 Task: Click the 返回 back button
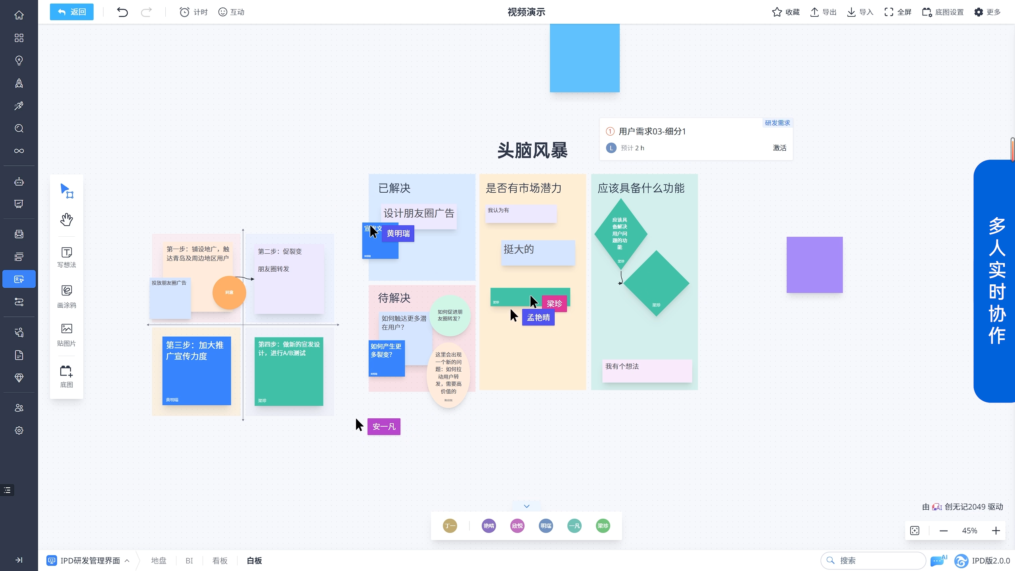[x=72, y=12]
